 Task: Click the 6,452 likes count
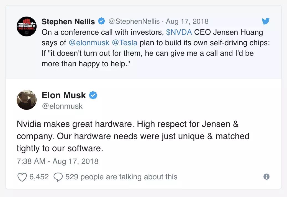(39, 177)
